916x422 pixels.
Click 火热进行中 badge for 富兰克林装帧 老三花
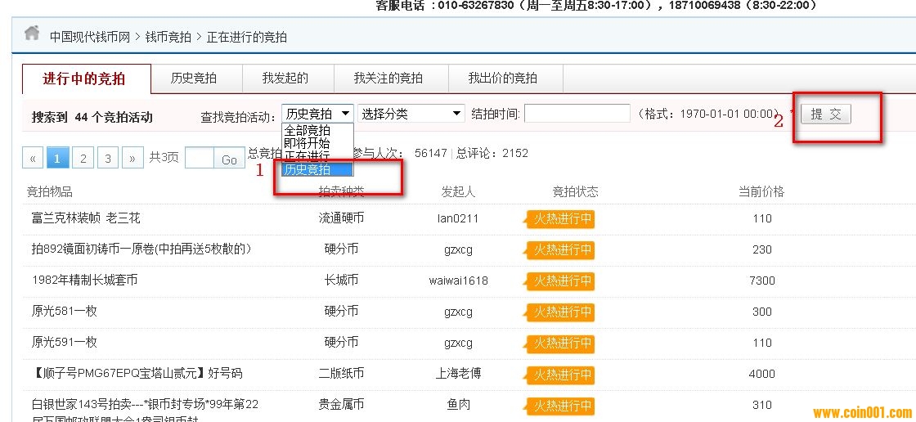pyautogui.click(x=559, y=219)
